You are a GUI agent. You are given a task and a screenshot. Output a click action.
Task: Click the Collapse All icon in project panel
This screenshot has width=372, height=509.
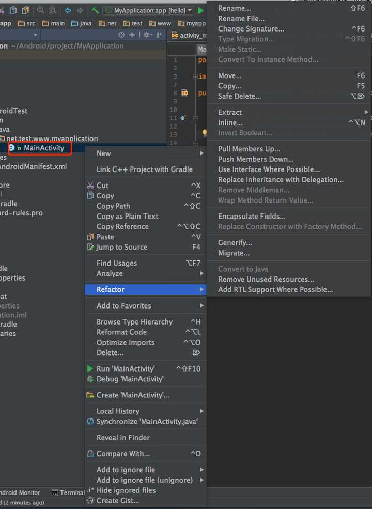coord(132,35)
